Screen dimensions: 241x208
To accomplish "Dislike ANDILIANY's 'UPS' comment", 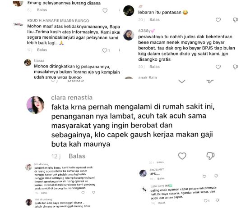I will [216, 176].
